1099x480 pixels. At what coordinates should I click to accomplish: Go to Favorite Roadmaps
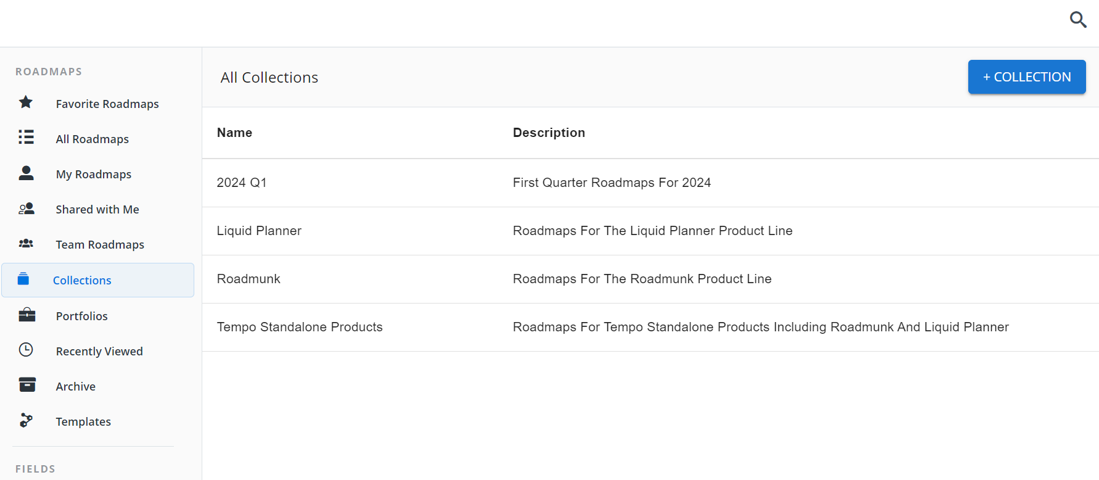(x=107, y=104)
